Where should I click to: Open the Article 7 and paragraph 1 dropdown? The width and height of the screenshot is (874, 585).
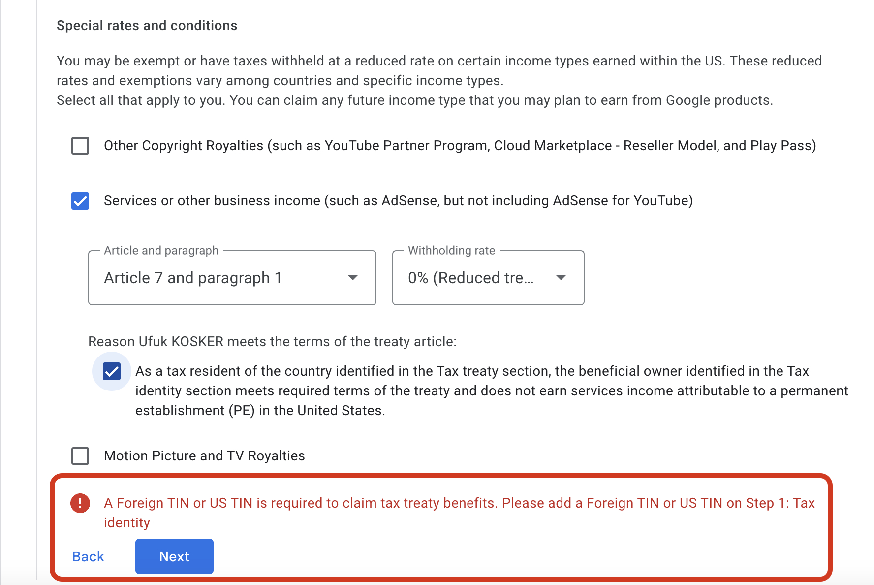click(231, 278)
